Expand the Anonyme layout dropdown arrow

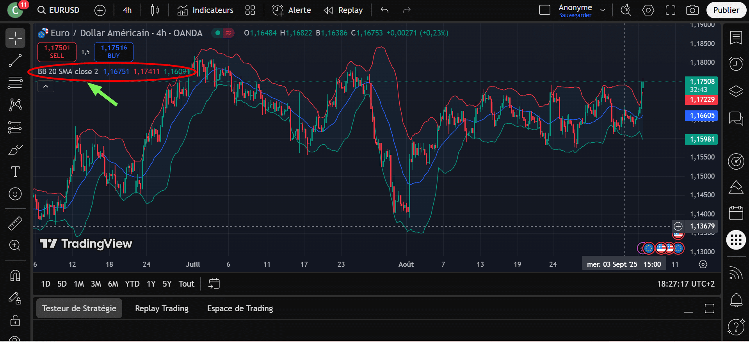pos(603,10)
